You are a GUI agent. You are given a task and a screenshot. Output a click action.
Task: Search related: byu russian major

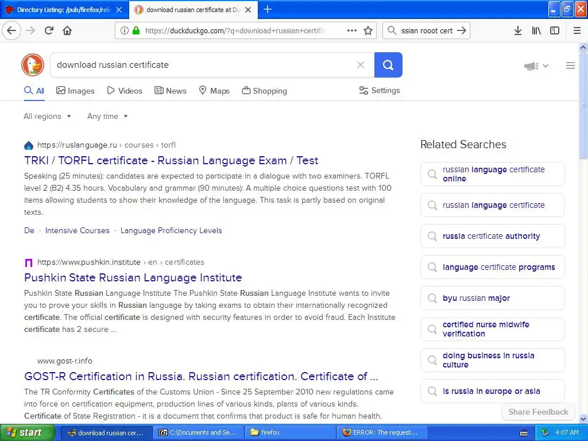tap(492, 298)
